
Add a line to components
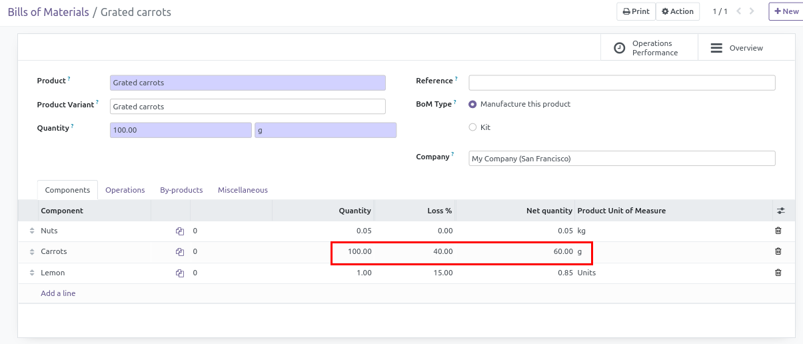[58, 293]
